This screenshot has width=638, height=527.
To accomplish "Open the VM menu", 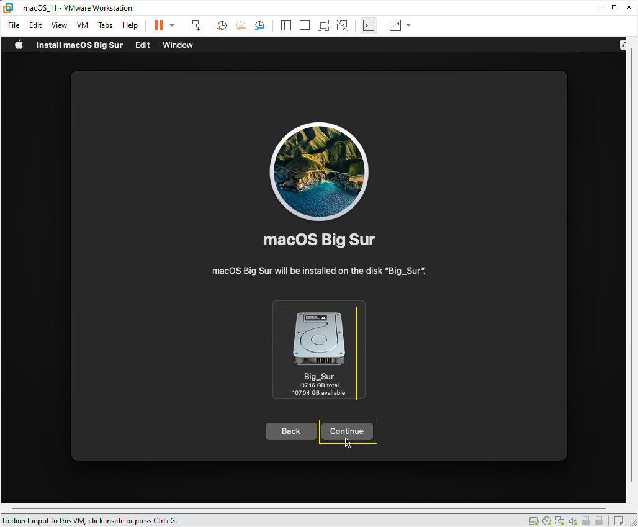I will (x=82, y=25).
